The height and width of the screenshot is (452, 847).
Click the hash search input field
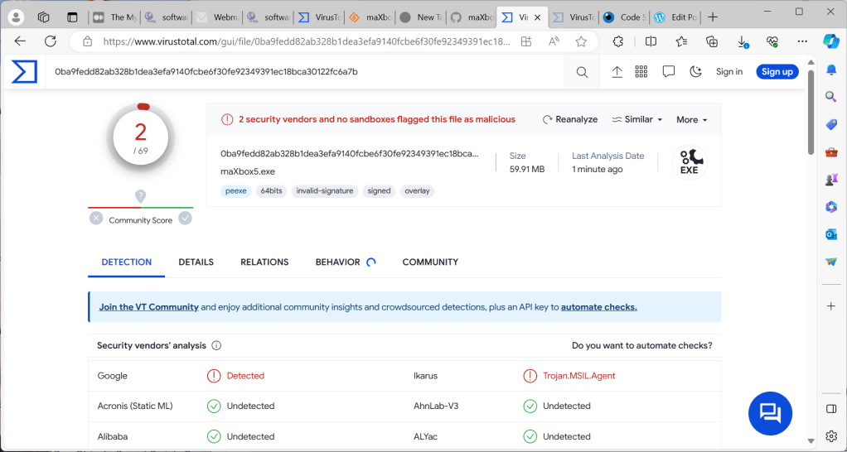(307, 72)
